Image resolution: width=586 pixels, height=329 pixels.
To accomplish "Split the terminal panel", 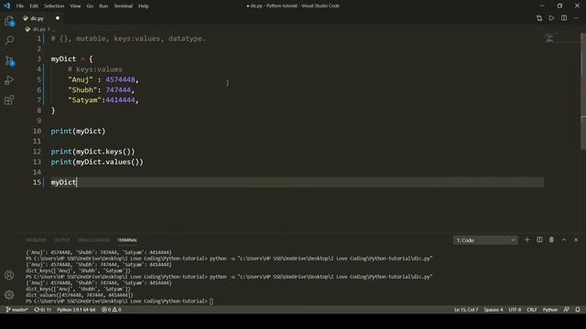I will click(x=539, y=239).
